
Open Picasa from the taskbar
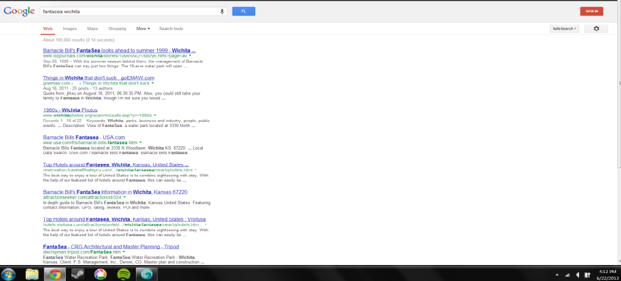[x=101, y=274]
